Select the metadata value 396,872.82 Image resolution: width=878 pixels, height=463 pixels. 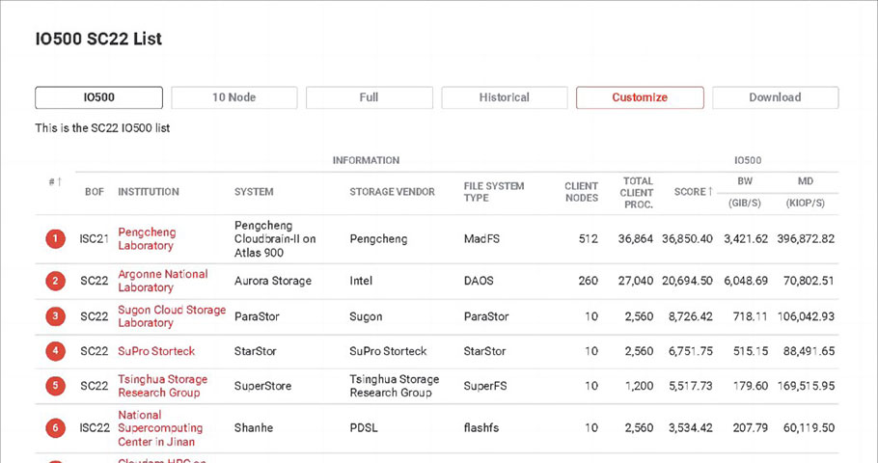click(x=806, y=239)
